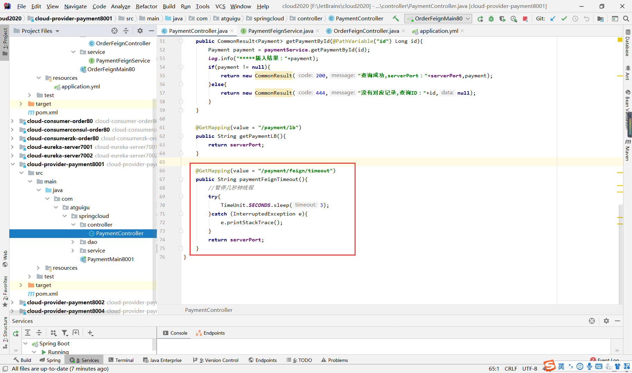Open the 9: Version Control tool window

click(x=216, y=360)
